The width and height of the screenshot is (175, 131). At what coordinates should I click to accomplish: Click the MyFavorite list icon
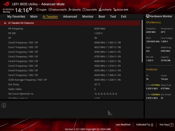point(50,10)
